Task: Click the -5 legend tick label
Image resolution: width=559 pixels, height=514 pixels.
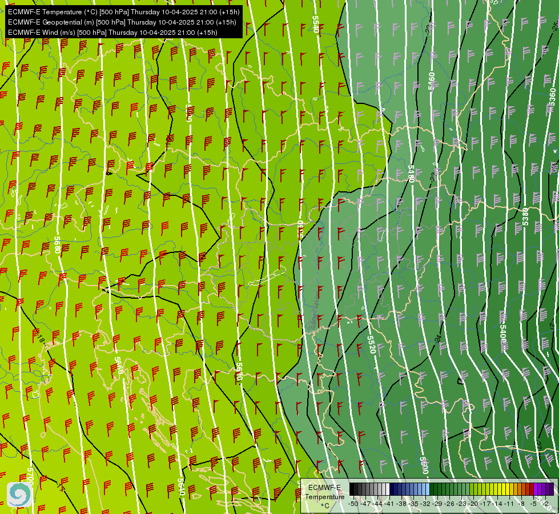Action: [x=534, y=503]
